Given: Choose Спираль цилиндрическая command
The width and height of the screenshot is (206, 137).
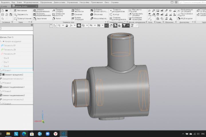Looking at the screenshot, I should (x=118, y=19).
